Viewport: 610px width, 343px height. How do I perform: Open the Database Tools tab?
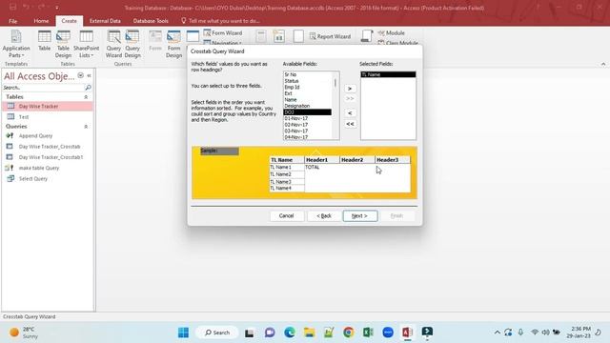(x=151, y=21)
